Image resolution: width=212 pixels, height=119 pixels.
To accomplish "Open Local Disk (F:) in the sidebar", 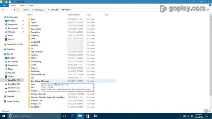I will [x=14, y=91].
